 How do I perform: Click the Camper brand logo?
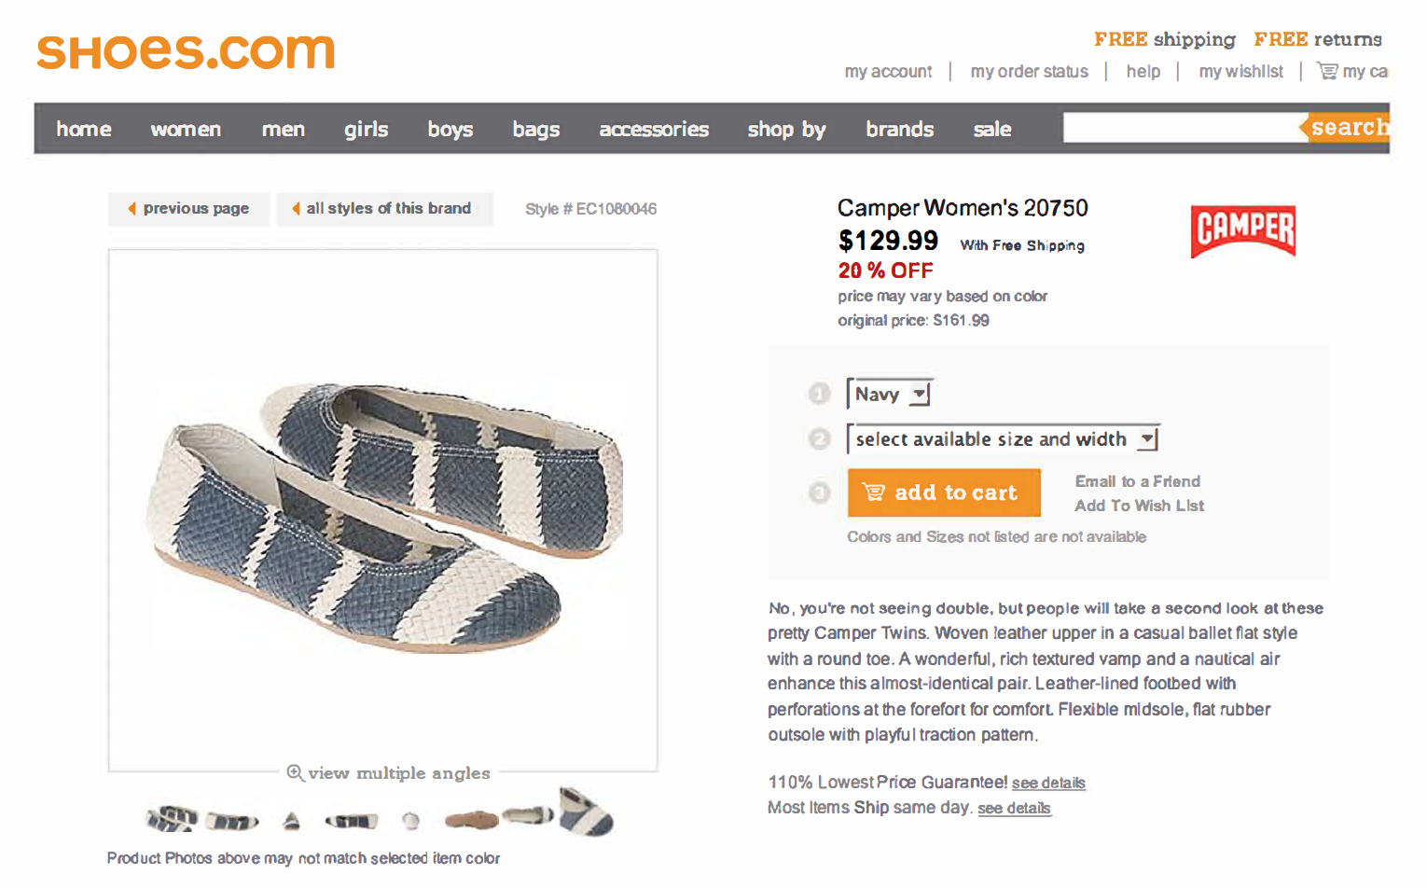[1242, 230]
